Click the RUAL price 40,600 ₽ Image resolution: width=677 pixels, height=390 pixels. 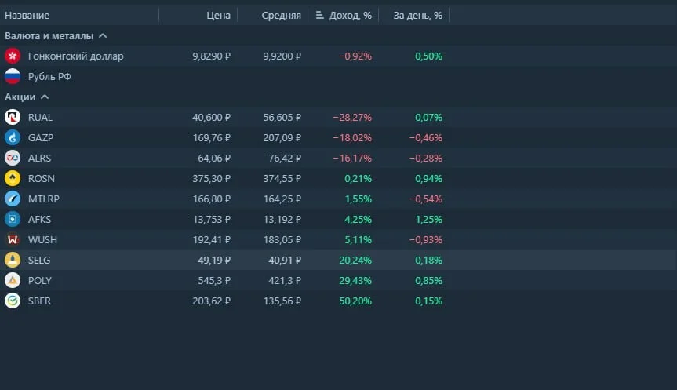tap(212, 118)
